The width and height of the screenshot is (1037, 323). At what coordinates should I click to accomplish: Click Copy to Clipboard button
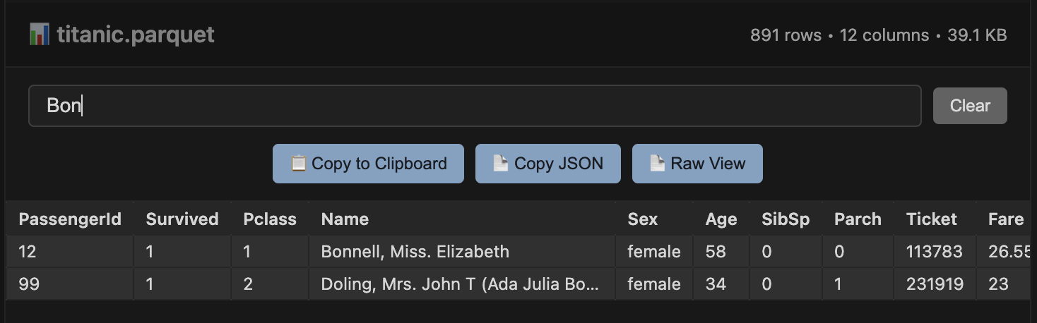click(368, 164)
